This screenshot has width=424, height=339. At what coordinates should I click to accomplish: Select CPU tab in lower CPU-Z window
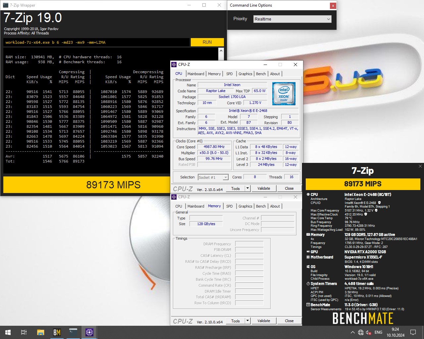tap(179, 206)
